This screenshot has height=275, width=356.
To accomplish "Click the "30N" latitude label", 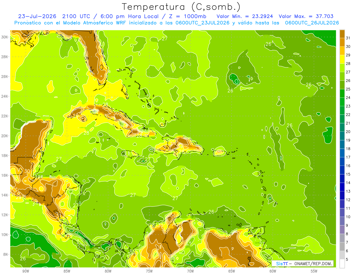I will [5, 37].
